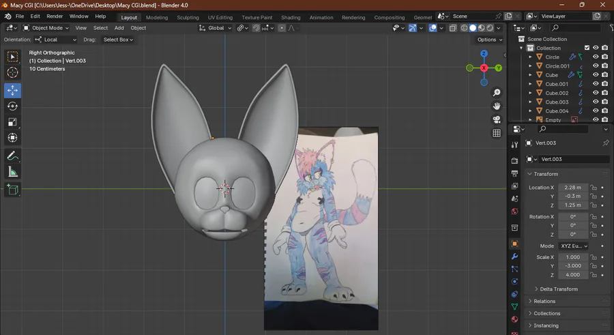This screenshot has width=614, height=335.
Task: Open the Object Data green triangle tab
Action: [514, 306]
